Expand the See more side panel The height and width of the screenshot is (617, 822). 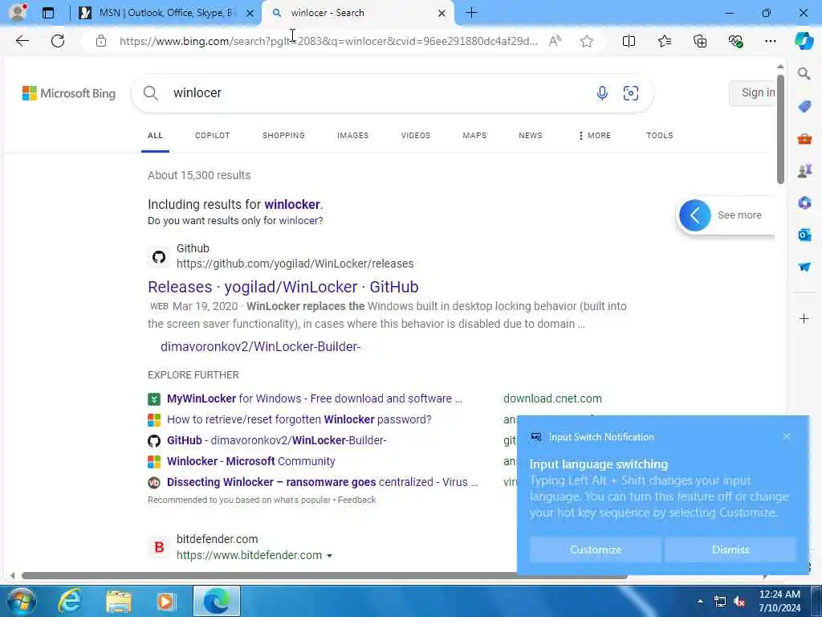(x=726, y=215)
